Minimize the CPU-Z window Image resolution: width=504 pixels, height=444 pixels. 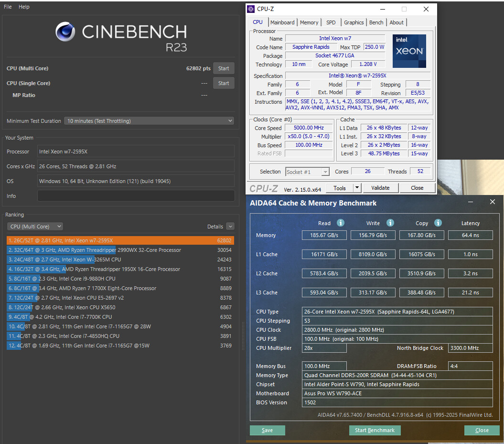tap(383, 10)
